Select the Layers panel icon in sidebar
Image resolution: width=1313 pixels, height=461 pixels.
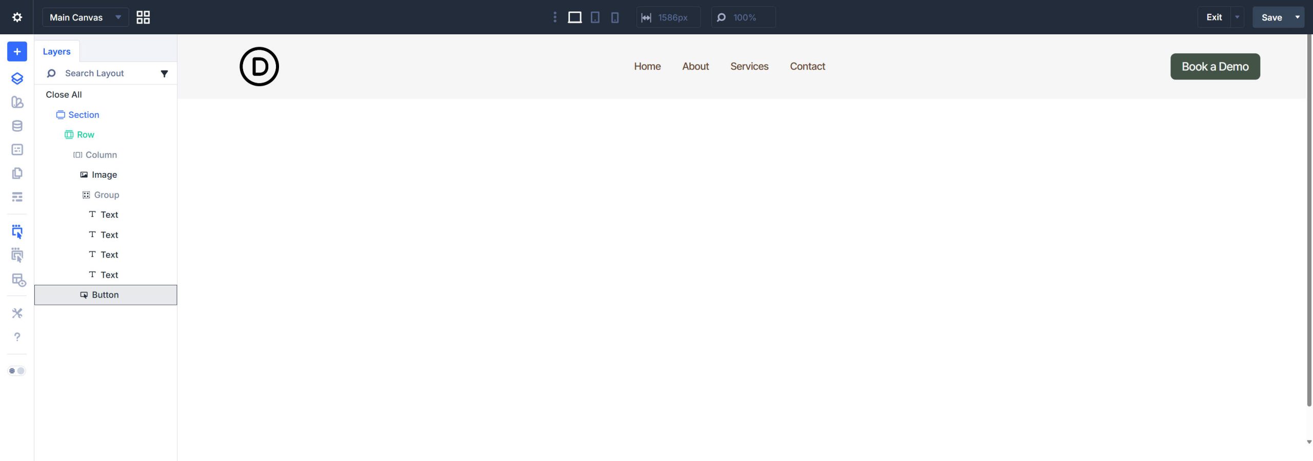17,78
